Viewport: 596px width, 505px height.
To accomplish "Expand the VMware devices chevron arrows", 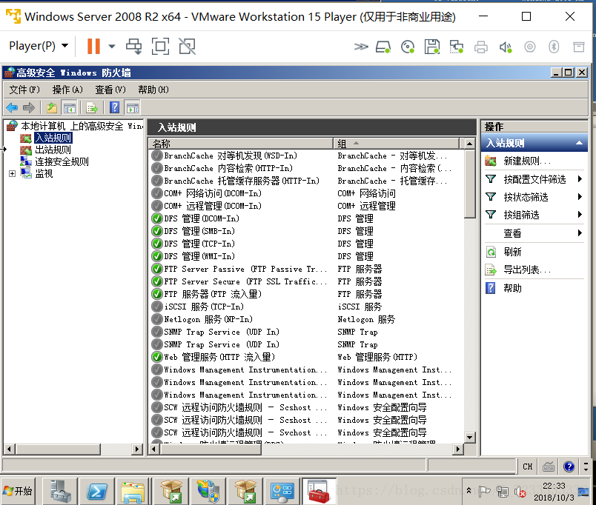I will [x=361, y=47].
